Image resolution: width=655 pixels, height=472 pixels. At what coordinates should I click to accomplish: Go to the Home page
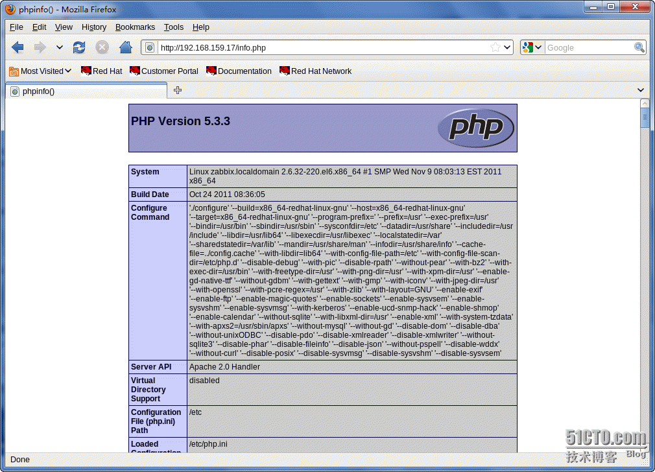[126, 47]
